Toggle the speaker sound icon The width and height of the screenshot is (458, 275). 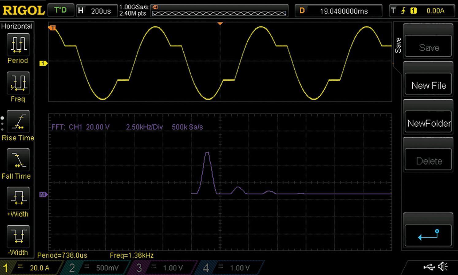(443, 267)
